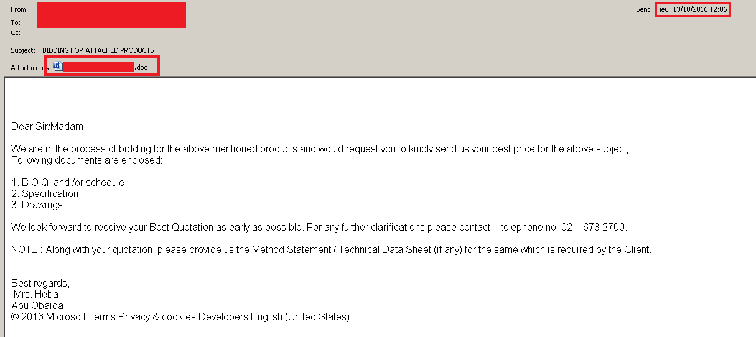The width and height of the screenshot is (756, 337).
Task: Click the sent date jeu. 13/10/2016 12:06
Action: click(x=693, y=9)
